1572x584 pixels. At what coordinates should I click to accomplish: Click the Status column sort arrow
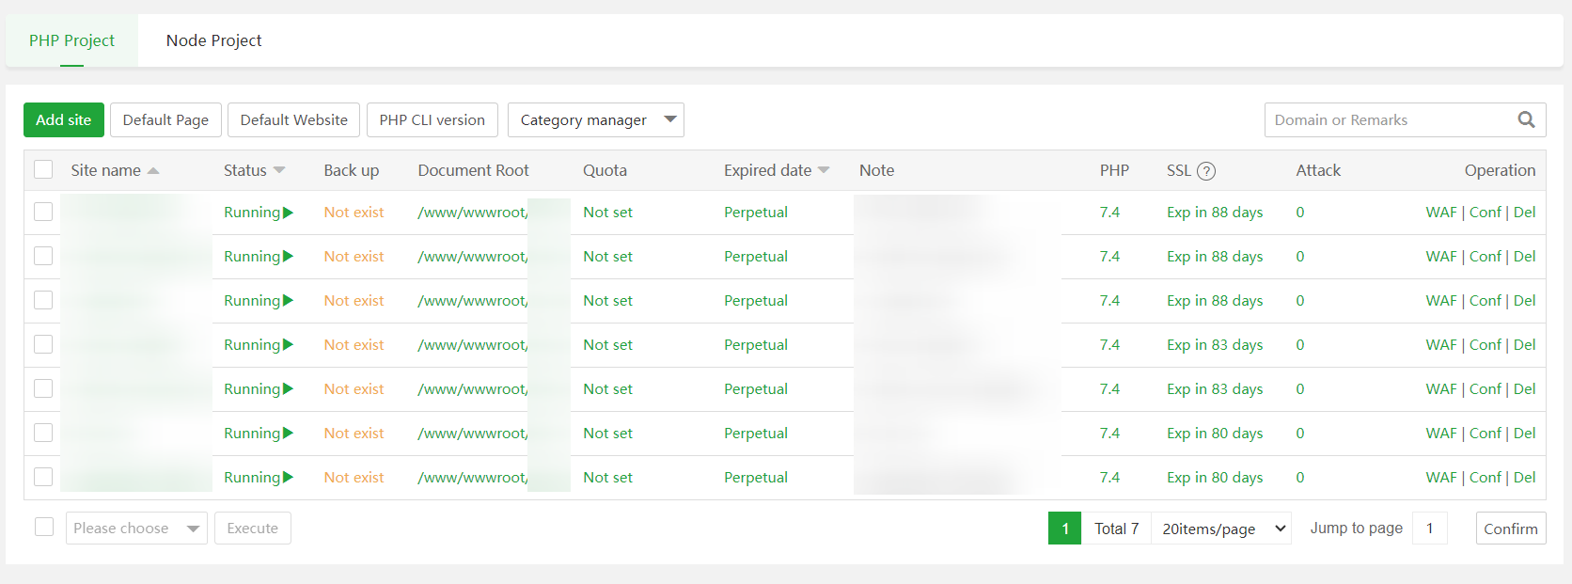pyautogui.click(x=279, y=170)
